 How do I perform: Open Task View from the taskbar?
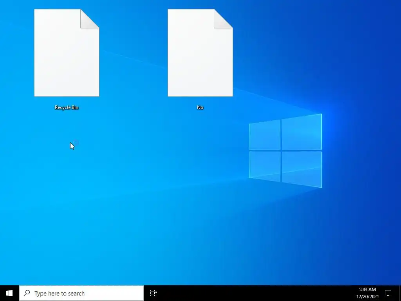coord(154,293)
